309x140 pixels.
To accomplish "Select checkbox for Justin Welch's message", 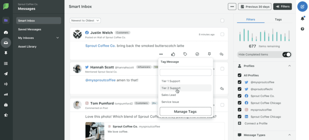I will 222,34.
